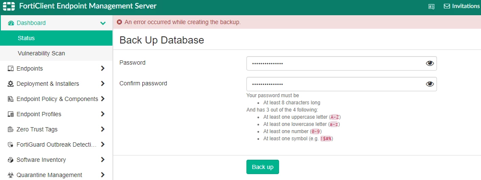Open the Dashboard menu label

(x=31, y=23)
